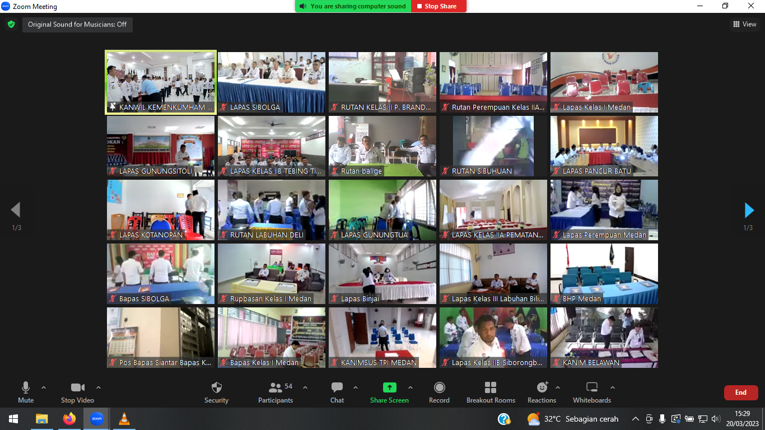Image resolution: width=765 pixels, height=430 pixels.
Task: Expand video options arrow beside Stop Video
Action: 99,387
